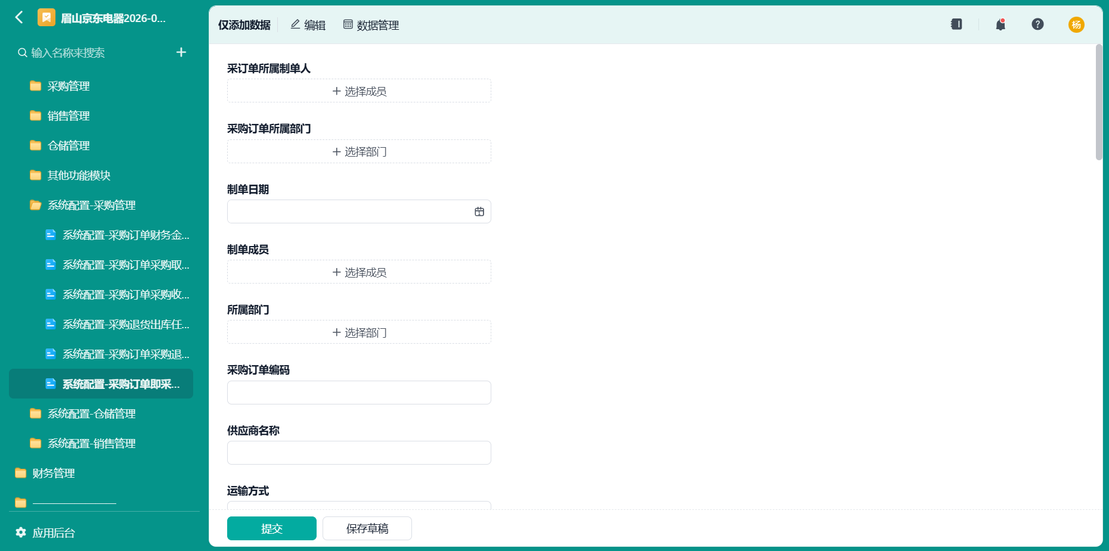Select form 系统配置-采购订单即采...
Screen dimensions: 1109x551
[x=101, y=384]
